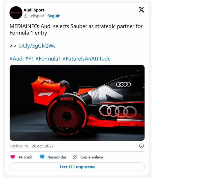Click the 14,6 mil likes count

point(25,157)
